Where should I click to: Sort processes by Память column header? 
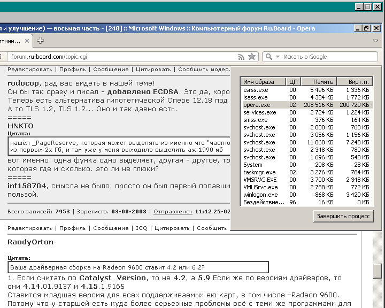click(319, 82)
